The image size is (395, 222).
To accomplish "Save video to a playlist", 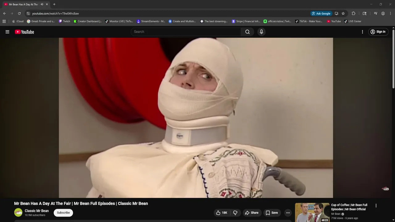I will tap(272, 213).
